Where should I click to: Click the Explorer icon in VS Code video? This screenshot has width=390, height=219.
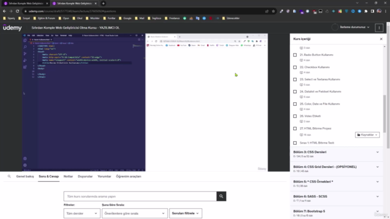click(25, 40)
